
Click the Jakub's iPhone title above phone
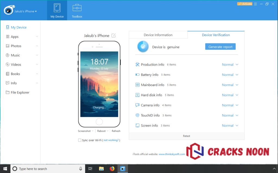[x=97, y=36]
